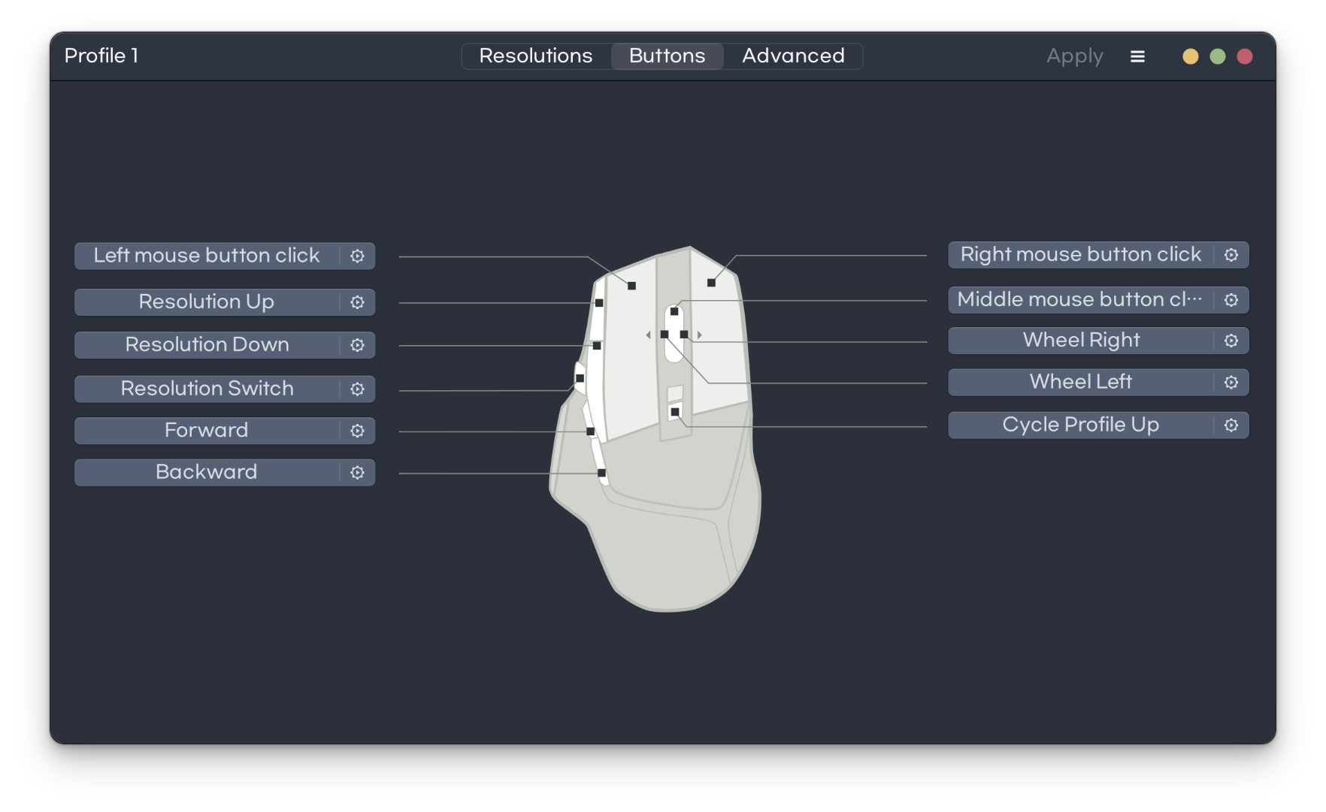Click the Profile 1 title
Image resolution: width=1326 pixels, height=812 pixels.
(101, 56)
